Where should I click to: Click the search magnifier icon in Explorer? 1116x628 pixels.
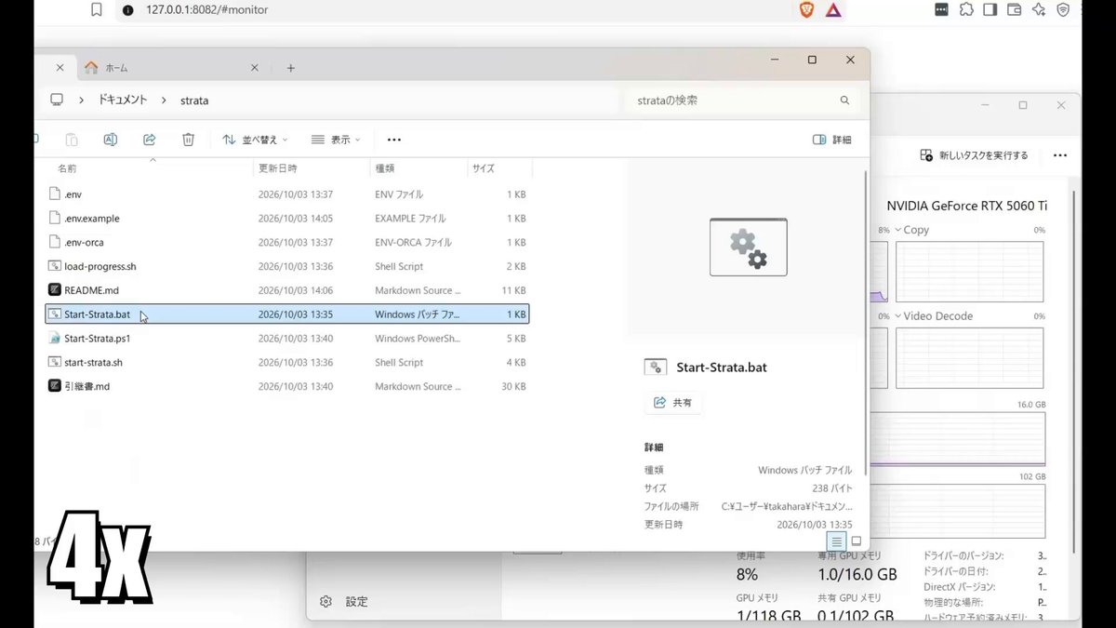(x=844, y=100)
